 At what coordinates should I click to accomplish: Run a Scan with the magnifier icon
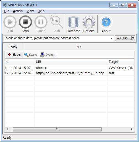click(x=56, y=22)
